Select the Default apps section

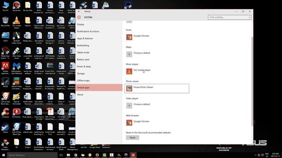(x=99, y=87)
